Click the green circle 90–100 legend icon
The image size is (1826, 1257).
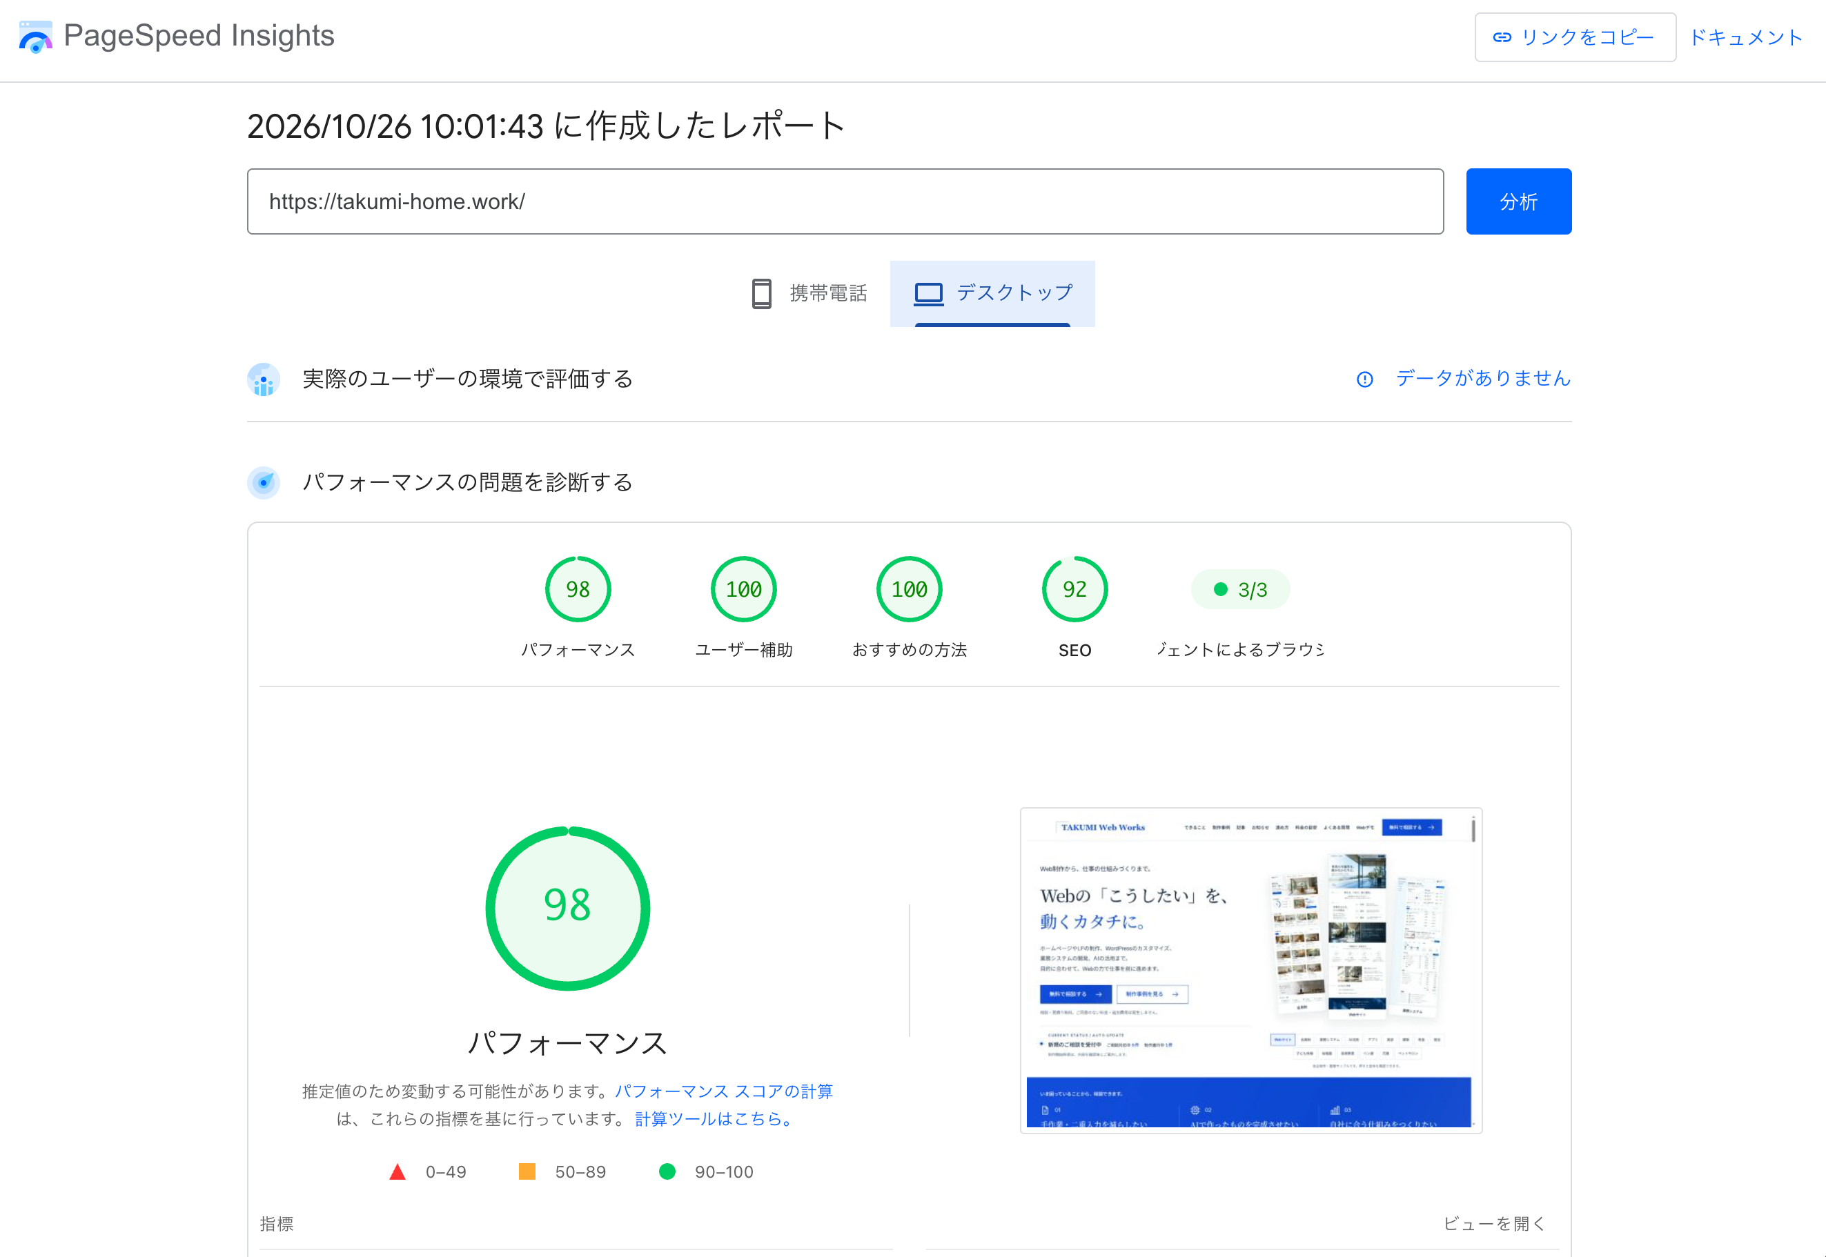pos(667,1171)
